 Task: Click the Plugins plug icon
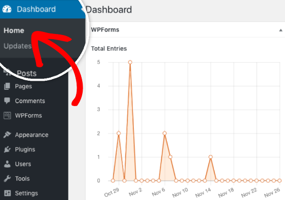click(7, 149)
